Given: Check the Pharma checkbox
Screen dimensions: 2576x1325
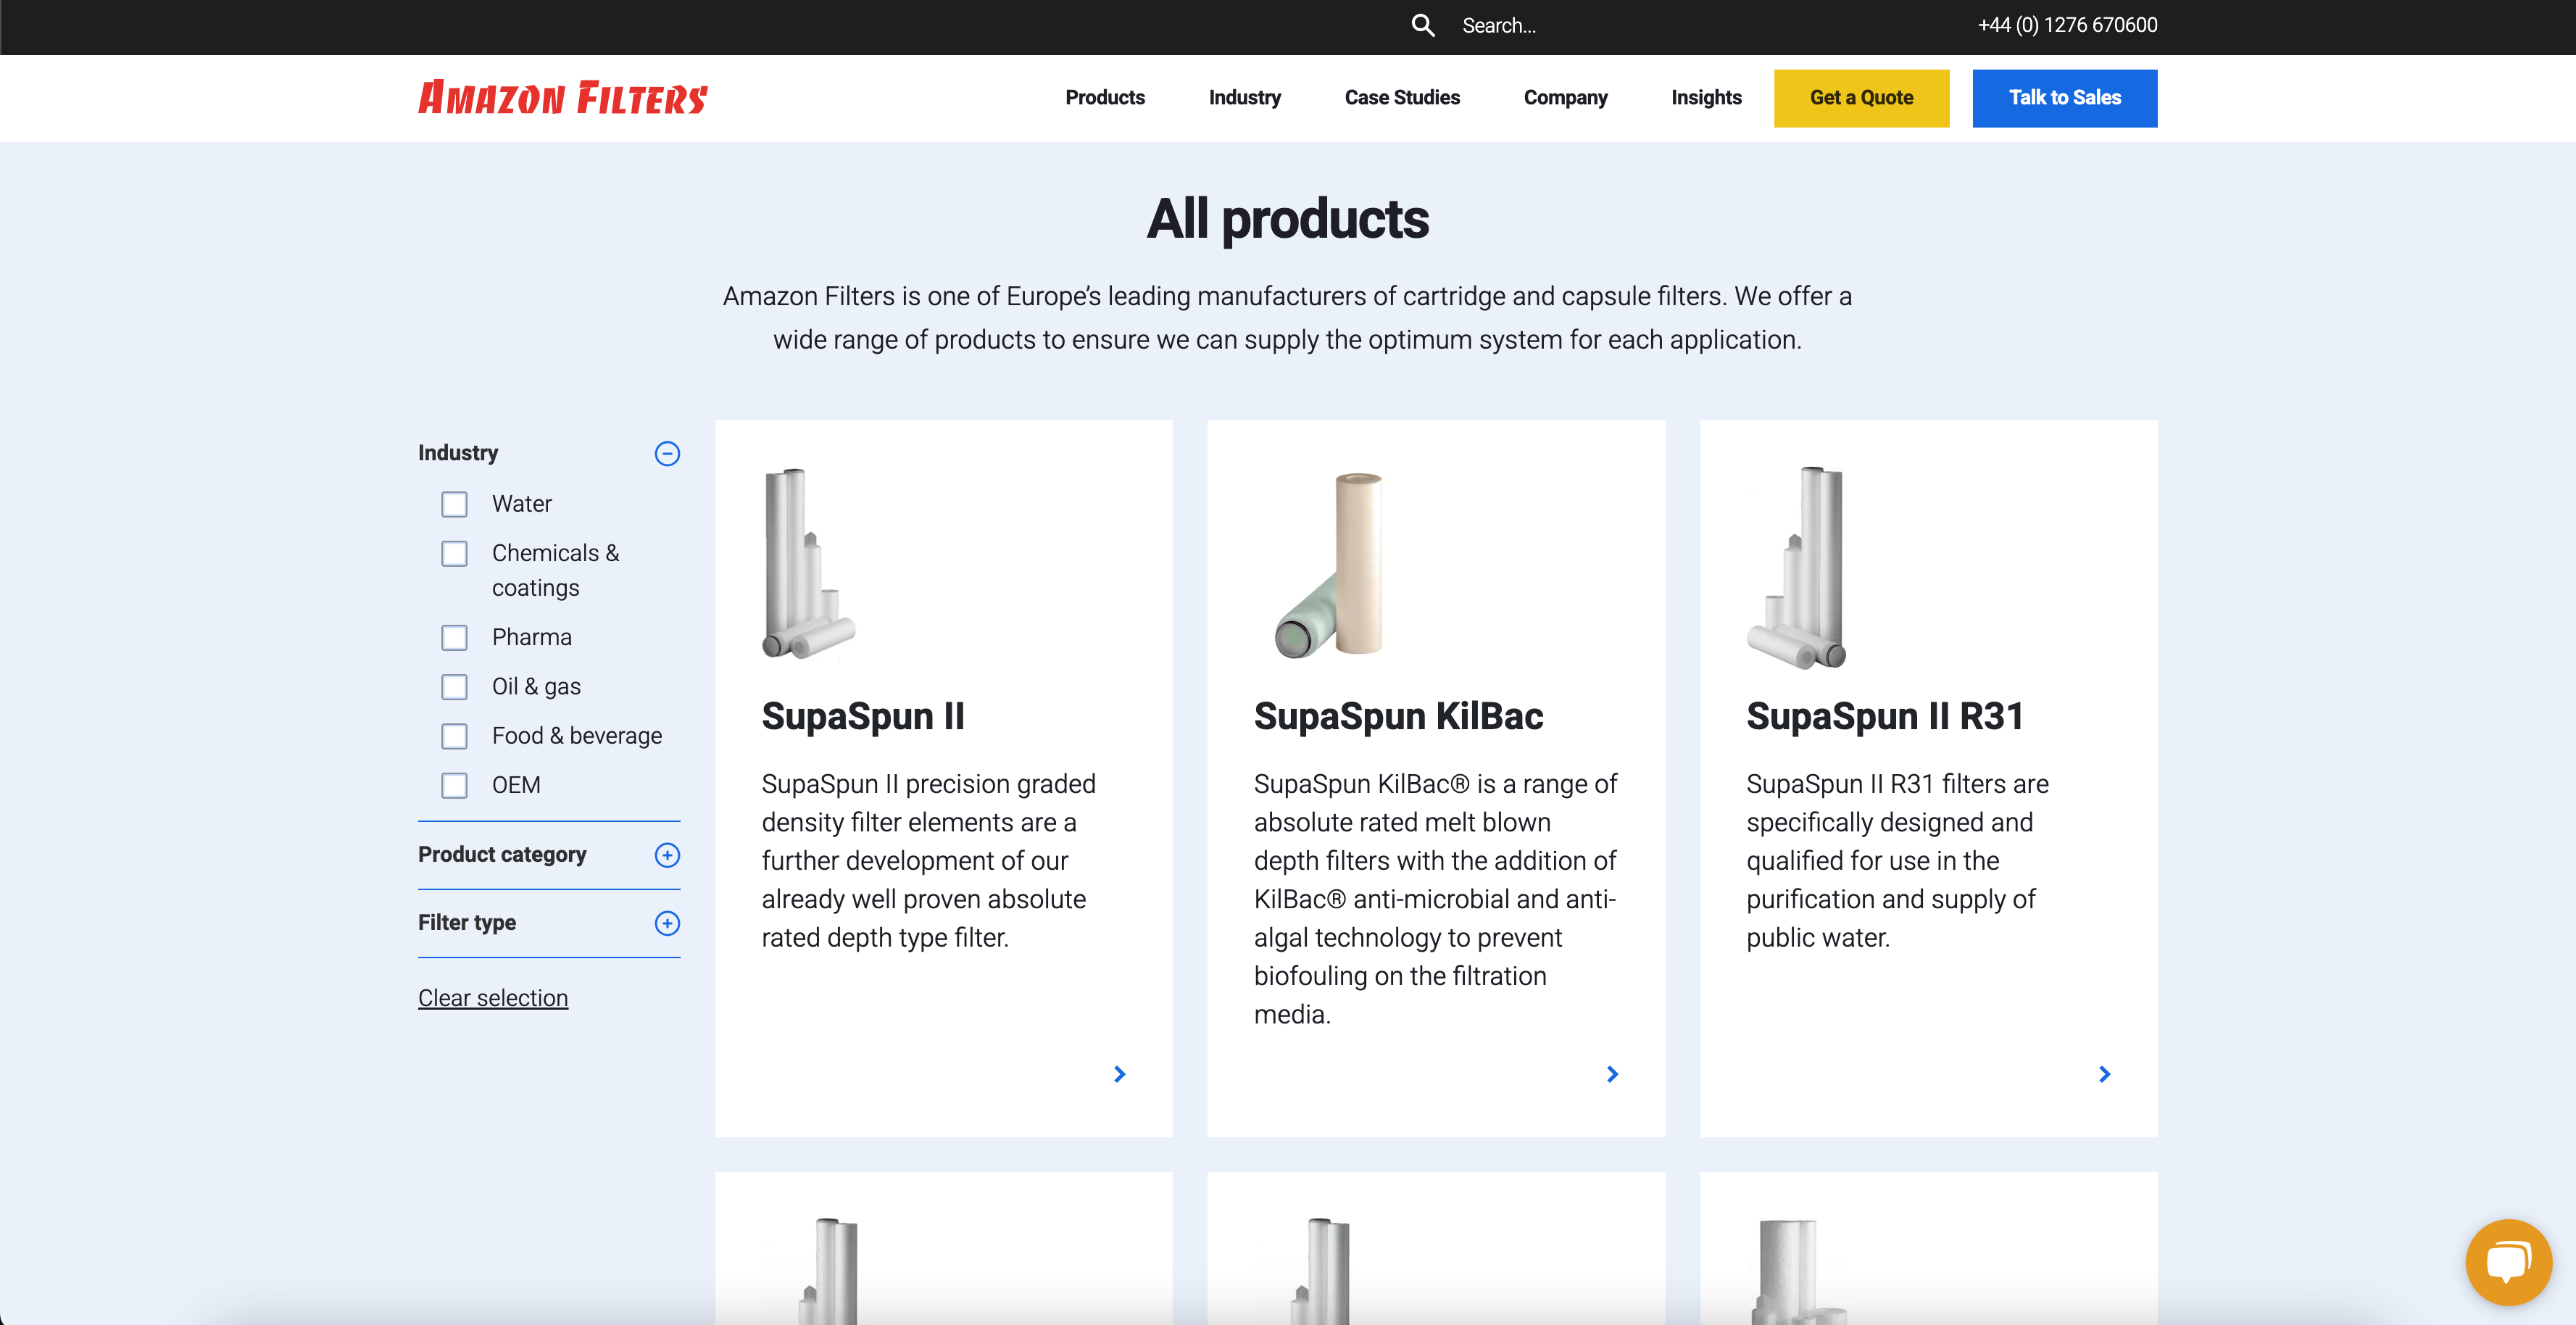Looking at the screenshot, I should tap(455, 637).
